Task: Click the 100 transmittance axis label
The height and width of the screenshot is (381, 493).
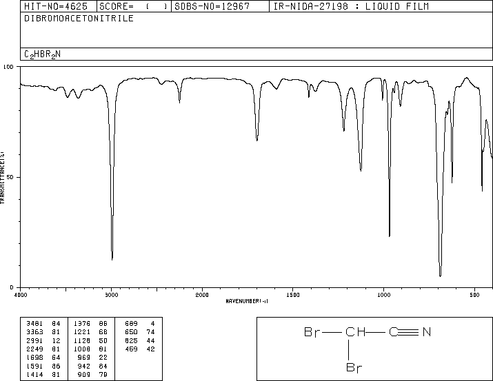Action: click(8, 67)
